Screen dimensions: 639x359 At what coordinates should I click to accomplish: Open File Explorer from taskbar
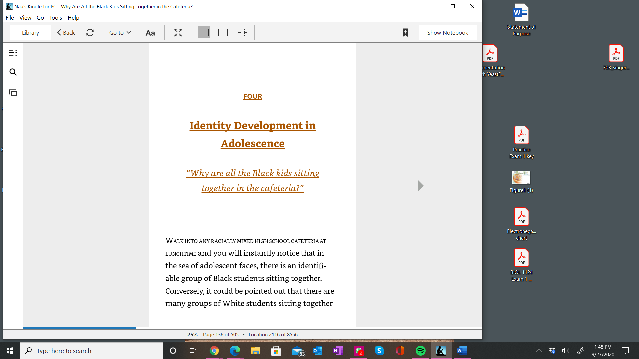click(x=256, y=351)
